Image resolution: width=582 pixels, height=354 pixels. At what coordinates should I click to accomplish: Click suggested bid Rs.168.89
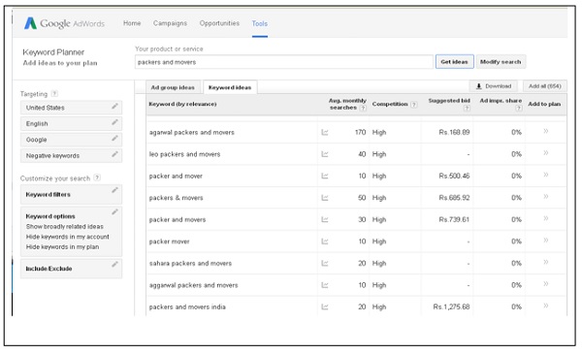tap(454, 132)
